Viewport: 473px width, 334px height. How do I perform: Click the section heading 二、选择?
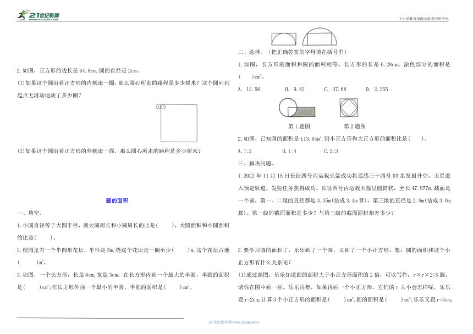(292, 52)
